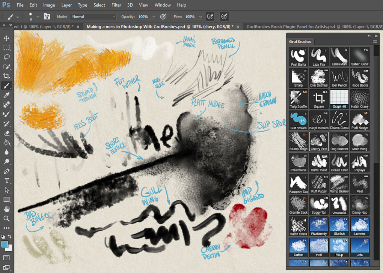Image resolution: width=383 pixels, height=273 pixels.
Task: Click the Flow 100% value field
Action: (190, 16)
